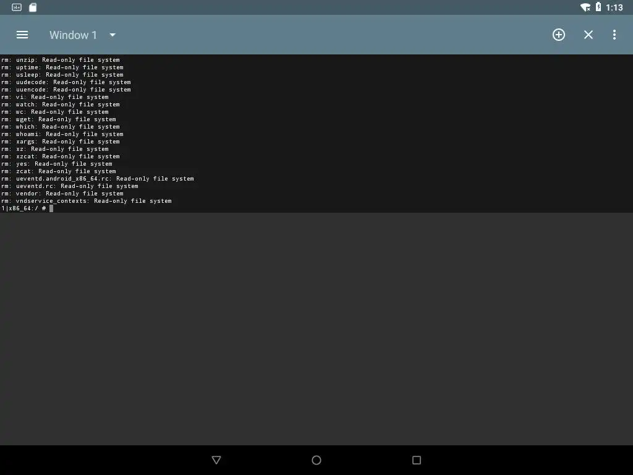The height and width of the screenshot is (475, 633).
Task: Click the ueventd.android_x86_64.rc error line
Action: 98,179
